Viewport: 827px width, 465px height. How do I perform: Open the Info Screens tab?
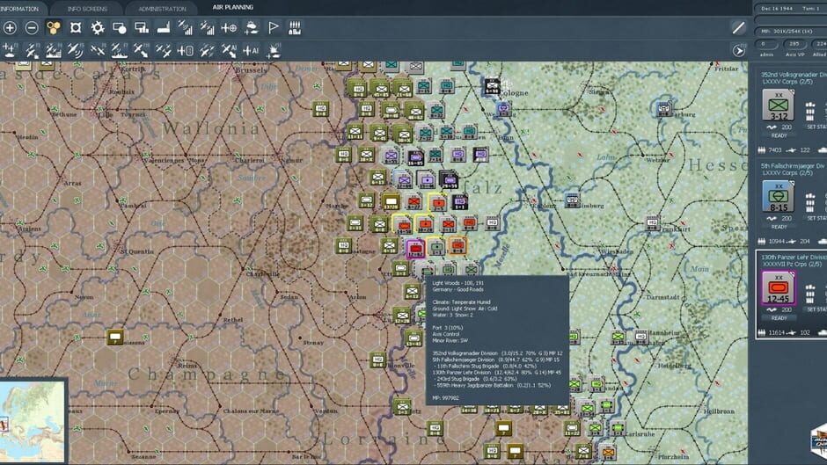click(x=88, y=9)
